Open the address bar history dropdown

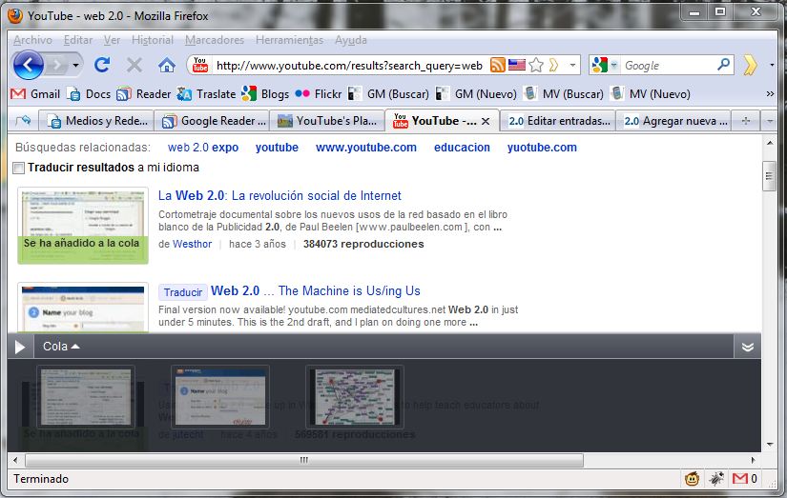coord(572,65)
